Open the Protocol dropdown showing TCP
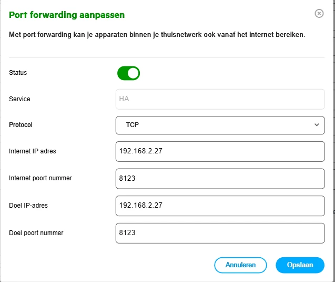This screenshot has width=335, height=282. [220, 125]
